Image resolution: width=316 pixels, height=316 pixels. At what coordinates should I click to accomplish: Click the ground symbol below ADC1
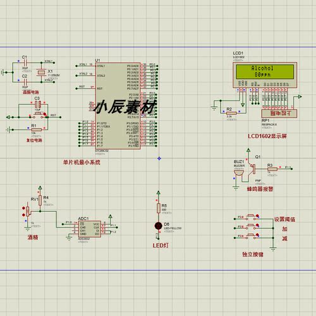pos(69,238)
